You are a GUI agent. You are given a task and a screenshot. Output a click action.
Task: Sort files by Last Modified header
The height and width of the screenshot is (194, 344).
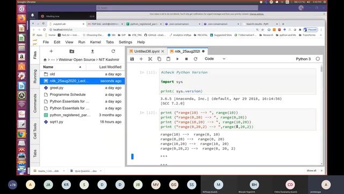pyautogui.click(x=110, y=67)
